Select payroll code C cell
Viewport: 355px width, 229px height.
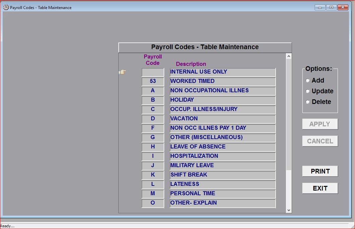point(153,110)
